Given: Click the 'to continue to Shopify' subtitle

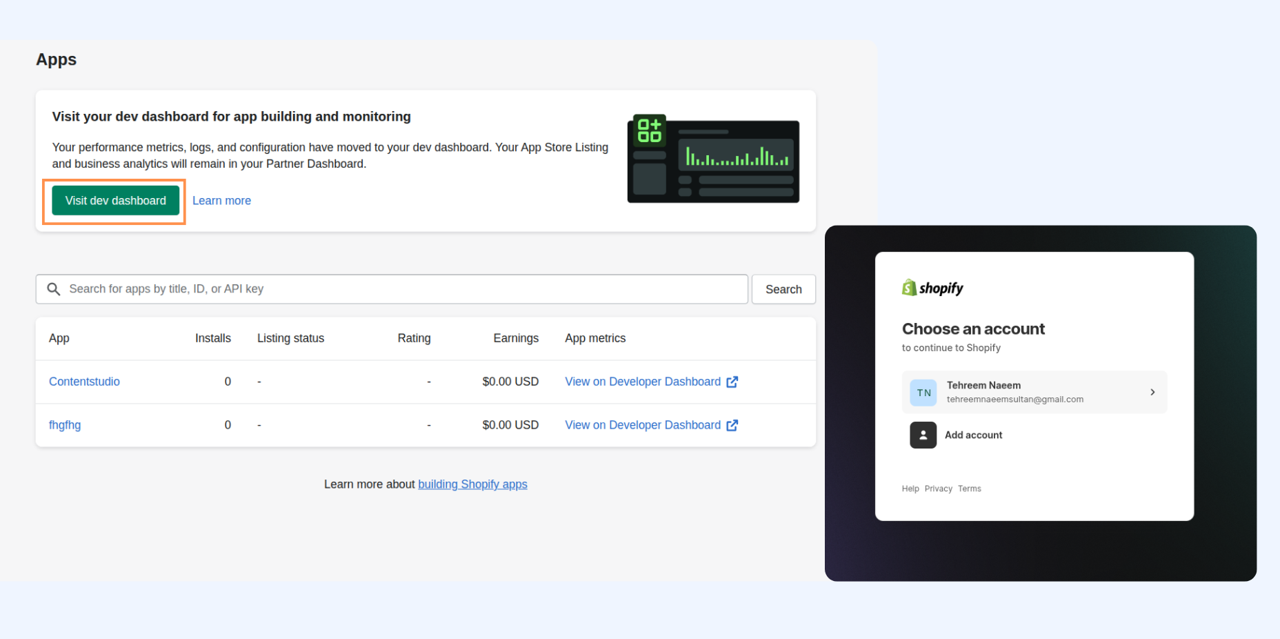Looking at the screenshot, I should click(951, 348).
